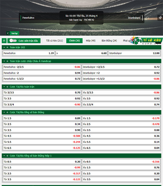The image size is (163, 186).
Task: Star the Tài/Xỉu tổng số bàn thắng section
Action: tap(7, 112)
